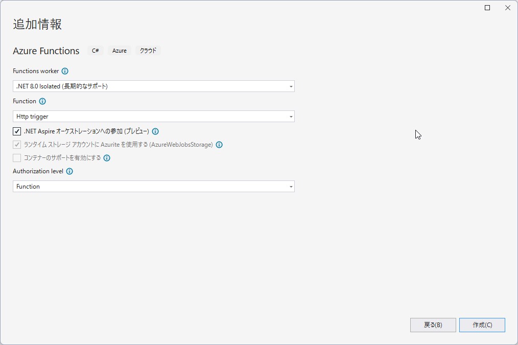
Task: Maximize the dialog window
Action: pos(487,8)
